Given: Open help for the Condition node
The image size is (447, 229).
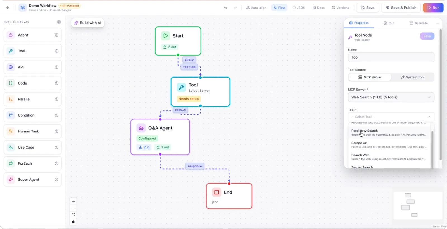Looking at the screenshot, I should (x=57, y=115).
